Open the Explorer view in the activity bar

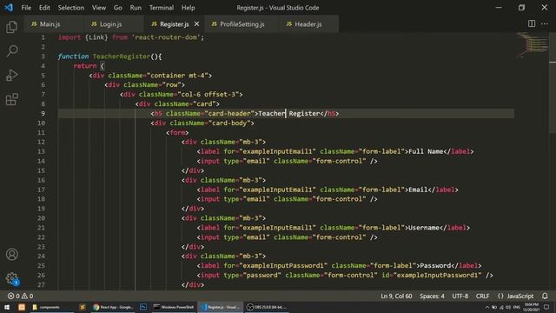tap(11, 27)
